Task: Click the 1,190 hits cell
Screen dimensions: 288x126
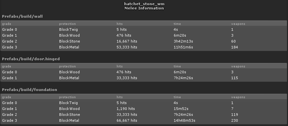Action: (x=126, y=109)
